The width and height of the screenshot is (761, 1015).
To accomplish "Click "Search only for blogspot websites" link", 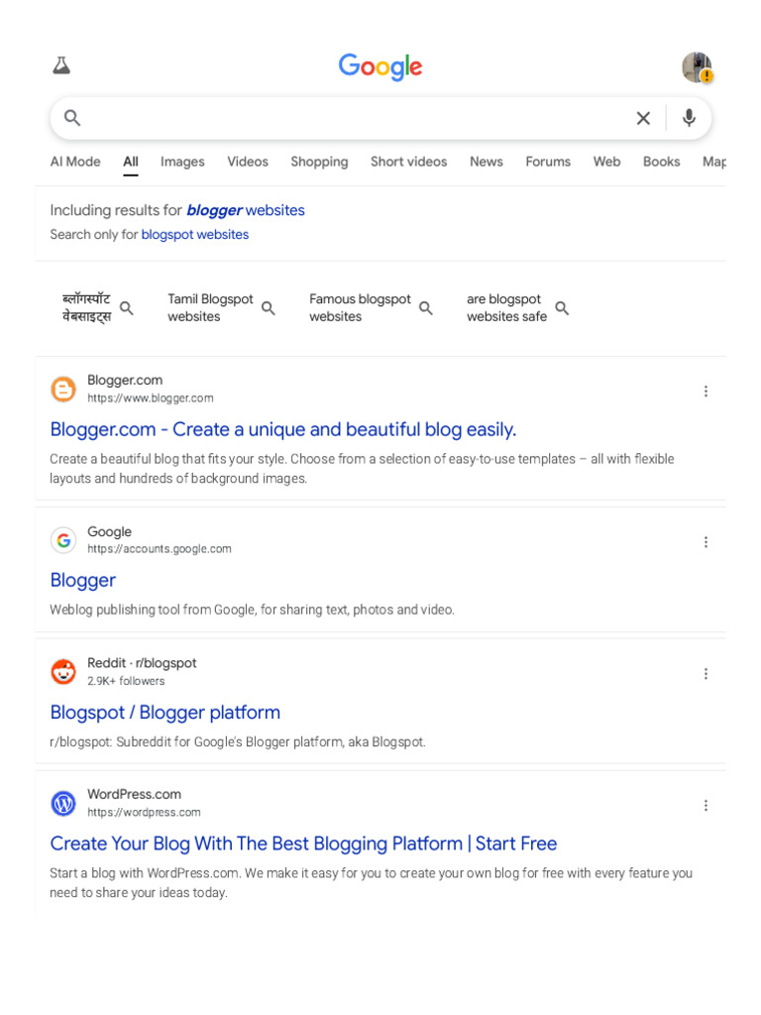I will coord(194,235).
